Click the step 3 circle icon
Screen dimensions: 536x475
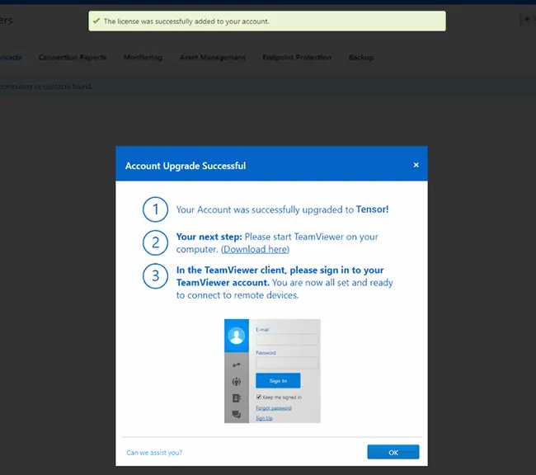(155, 276)
